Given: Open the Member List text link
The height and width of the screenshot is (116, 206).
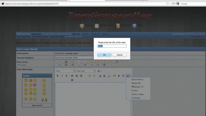Looking at the screenshot, I should 107,25.
